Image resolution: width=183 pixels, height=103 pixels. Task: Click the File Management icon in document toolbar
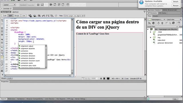tap(39, 16)
